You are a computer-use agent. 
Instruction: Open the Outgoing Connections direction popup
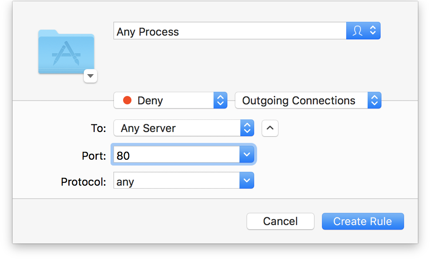[x=308, y=101]
